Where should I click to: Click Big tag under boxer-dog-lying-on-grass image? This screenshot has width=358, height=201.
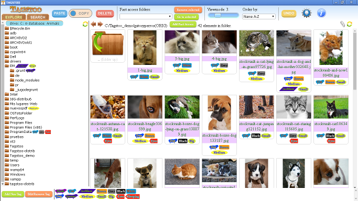[192, 141]
